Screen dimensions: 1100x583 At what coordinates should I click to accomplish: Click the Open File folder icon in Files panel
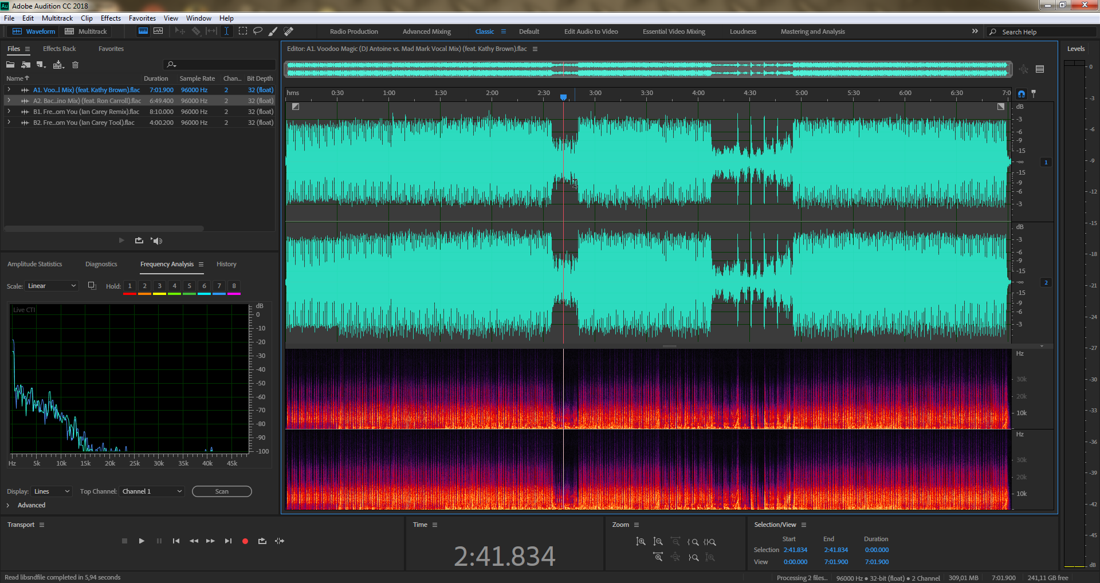[10, 65]
